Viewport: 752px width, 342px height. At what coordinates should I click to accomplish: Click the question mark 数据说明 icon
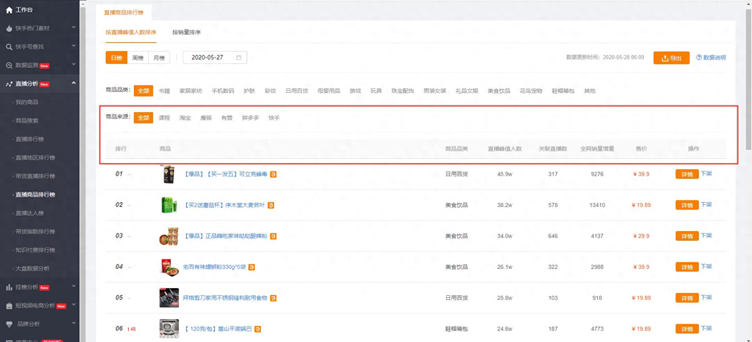coord(699,57)
